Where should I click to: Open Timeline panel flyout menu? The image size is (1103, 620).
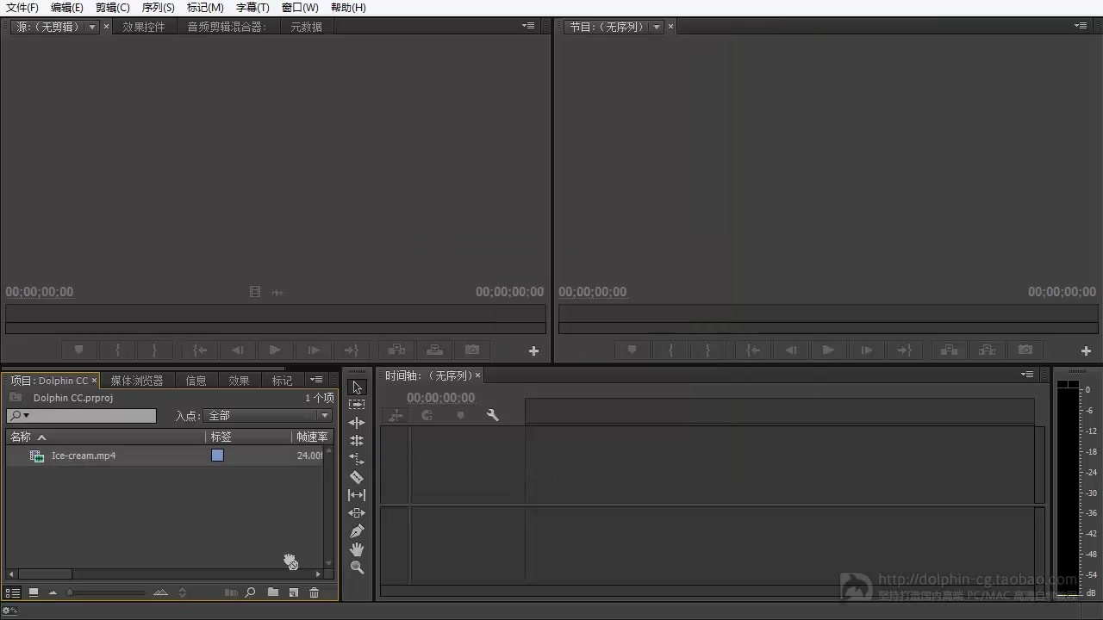tap(1027, 374)
